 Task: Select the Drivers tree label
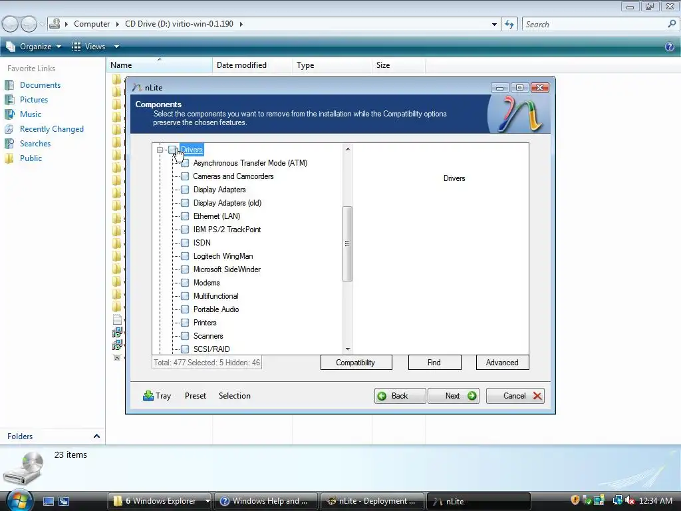(192, 150)
